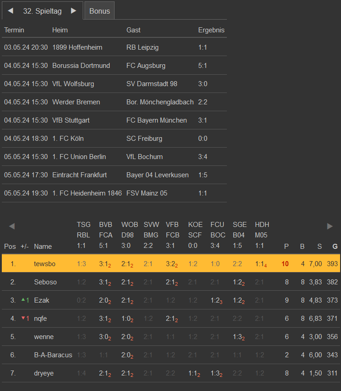
Task: Click green up arrow beside Ezak
Action: point(23,300)
